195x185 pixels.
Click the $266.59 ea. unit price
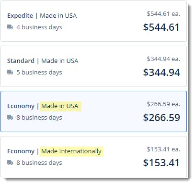tap(163, 104)
